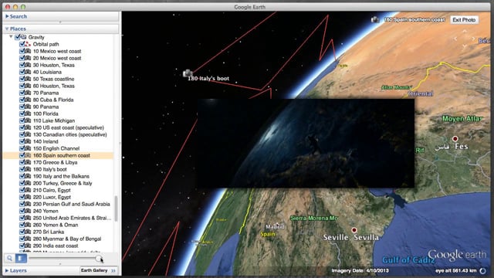Click the photo icon beside 140 Ireland
Screen dimensions: 494x278
[28, 141]
